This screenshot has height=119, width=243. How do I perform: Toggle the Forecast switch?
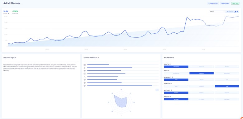click(x=235, y=12)
